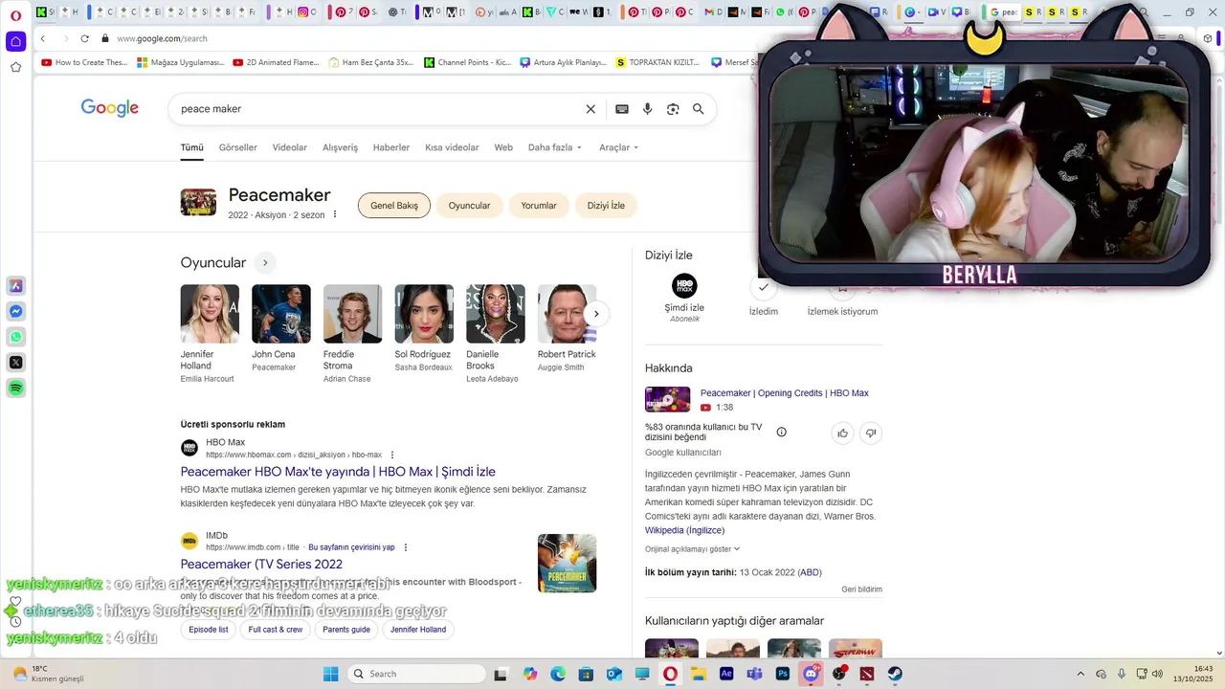Viewport: 1225px width, 689px height.
Task: Click the Windows Start button
Action: [330, 674]
